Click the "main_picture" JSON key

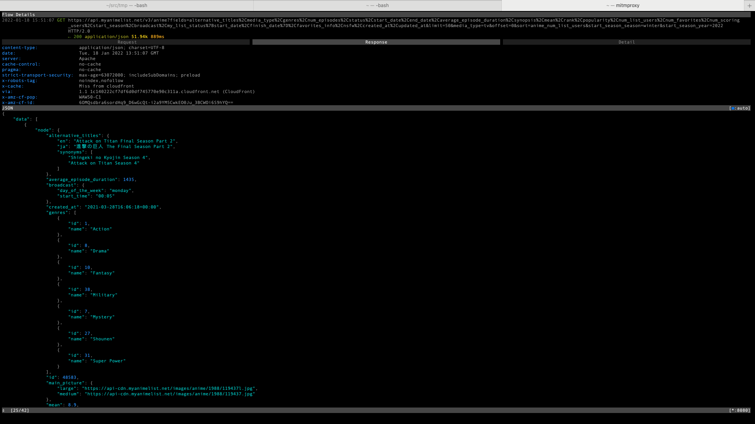(65, 383)
